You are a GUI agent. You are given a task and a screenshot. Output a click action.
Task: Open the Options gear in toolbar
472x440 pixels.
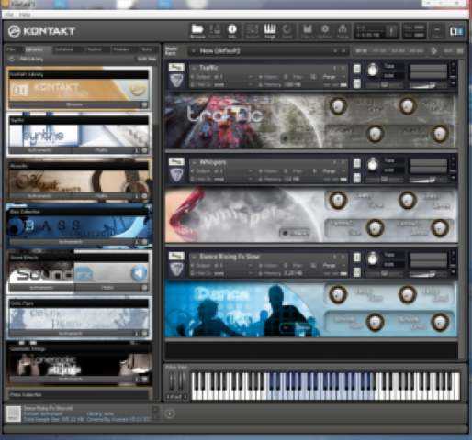325,31
